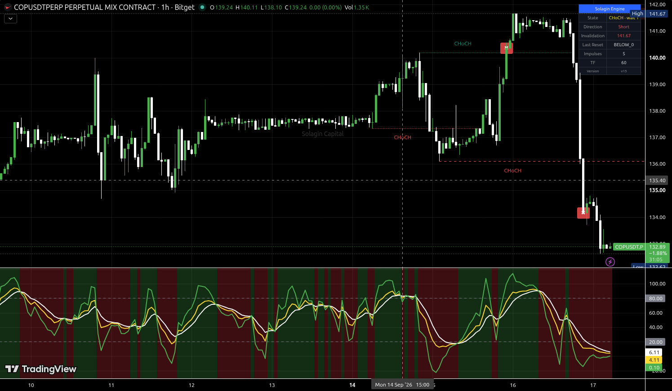The image size is (672, 391).
Task: Click the red X marker near 140.00
Action: 507,48
